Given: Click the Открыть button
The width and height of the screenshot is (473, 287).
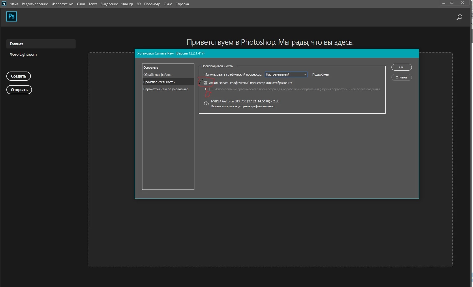Looking at the screenshot, I should pos(19,90).
